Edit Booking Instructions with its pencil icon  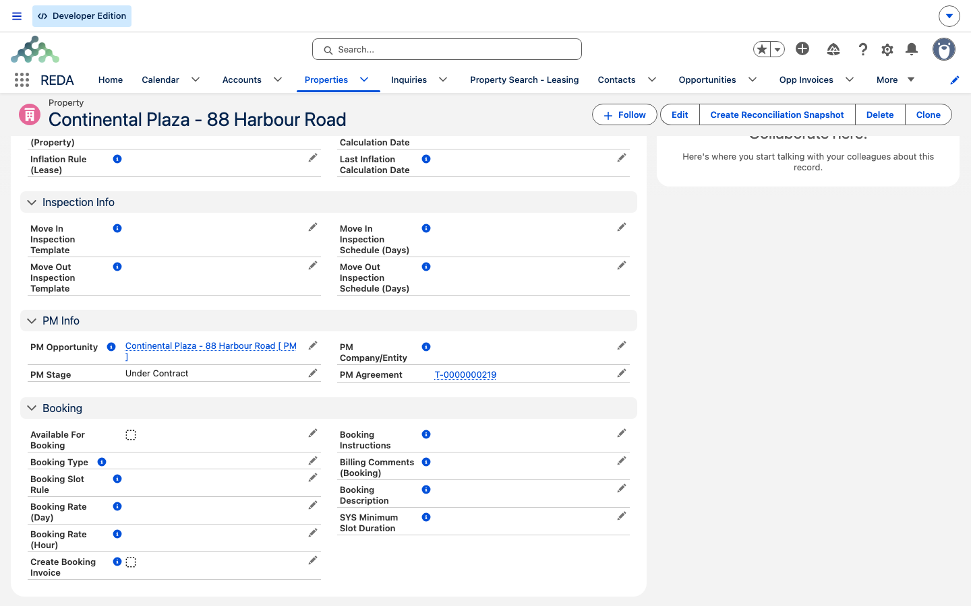click(x=622, y=433)
